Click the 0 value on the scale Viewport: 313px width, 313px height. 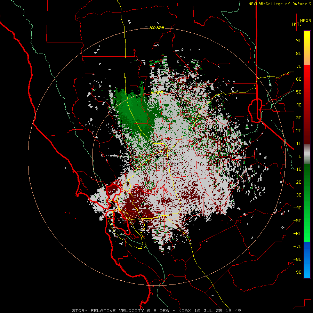pyautogui.click(x=300, y=156)
